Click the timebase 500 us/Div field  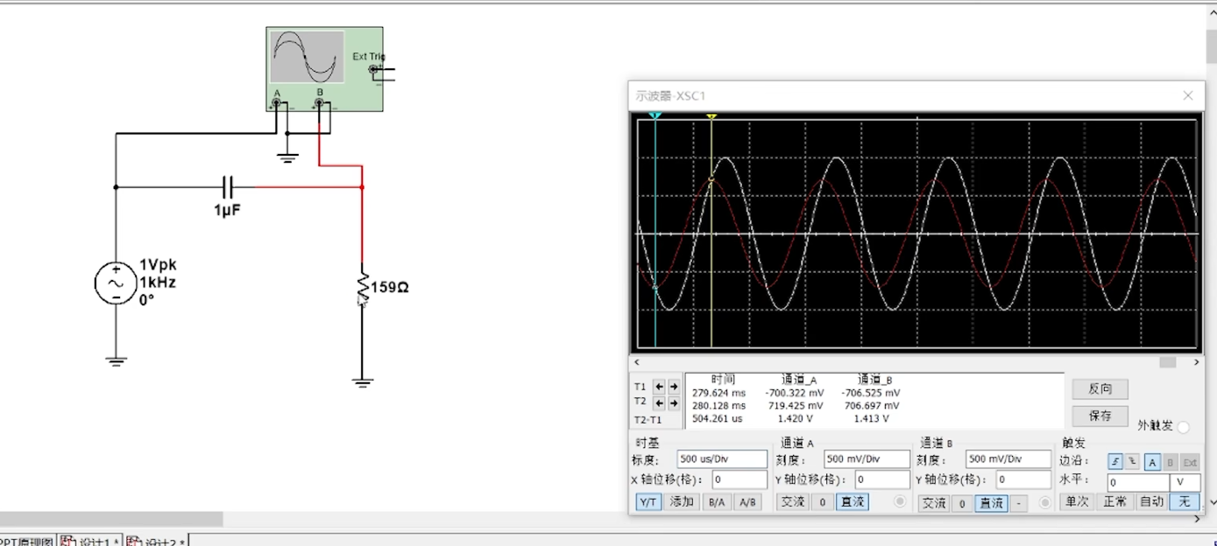[x=722, y=459]
